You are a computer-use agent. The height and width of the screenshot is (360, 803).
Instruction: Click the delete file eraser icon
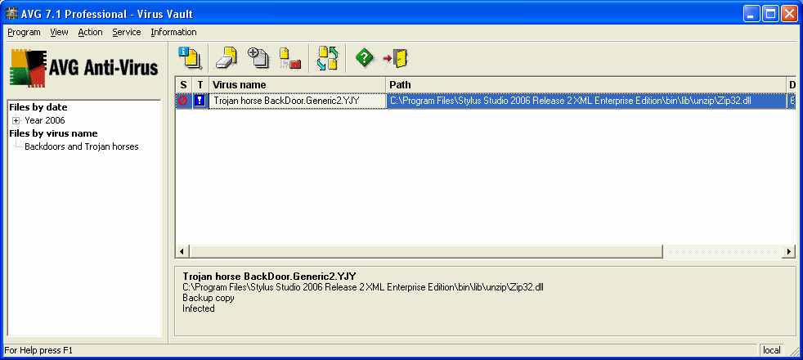point(226,57)
